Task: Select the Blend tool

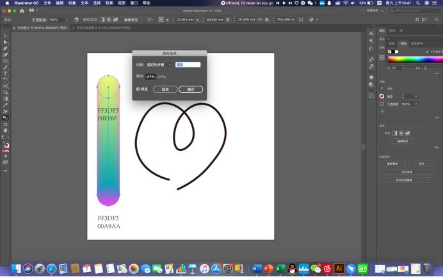Action: [5, 118]
